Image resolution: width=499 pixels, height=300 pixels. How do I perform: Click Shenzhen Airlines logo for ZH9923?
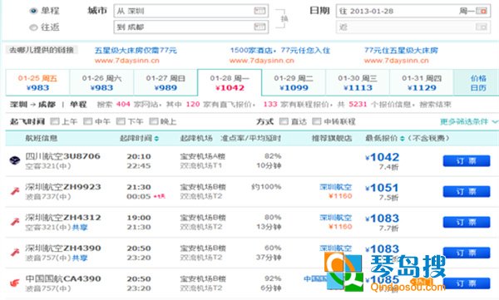(15, 191)
